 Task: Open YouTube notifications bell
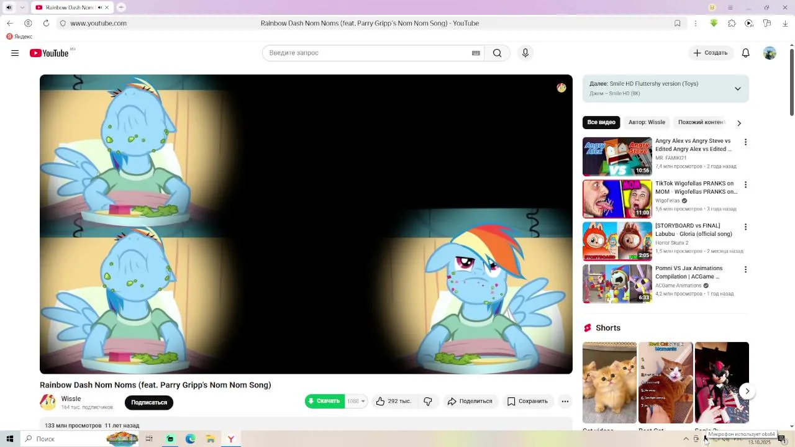point(746,53)
